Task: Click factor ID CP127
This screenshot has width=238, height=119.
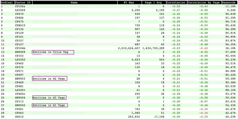Action: 19,44
